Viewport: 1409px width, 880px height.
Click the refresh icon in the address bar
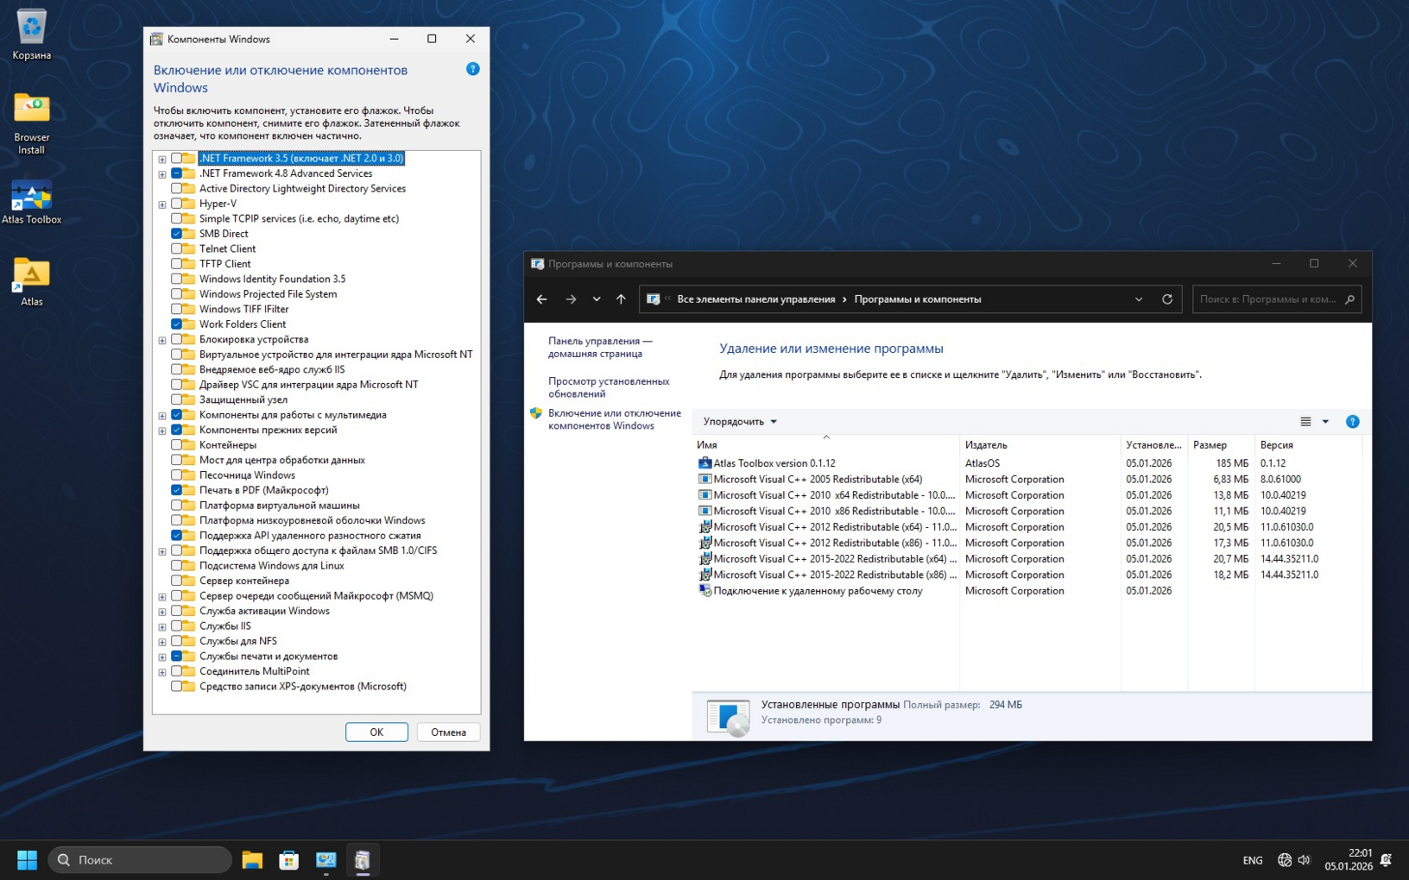(1167, 299)
